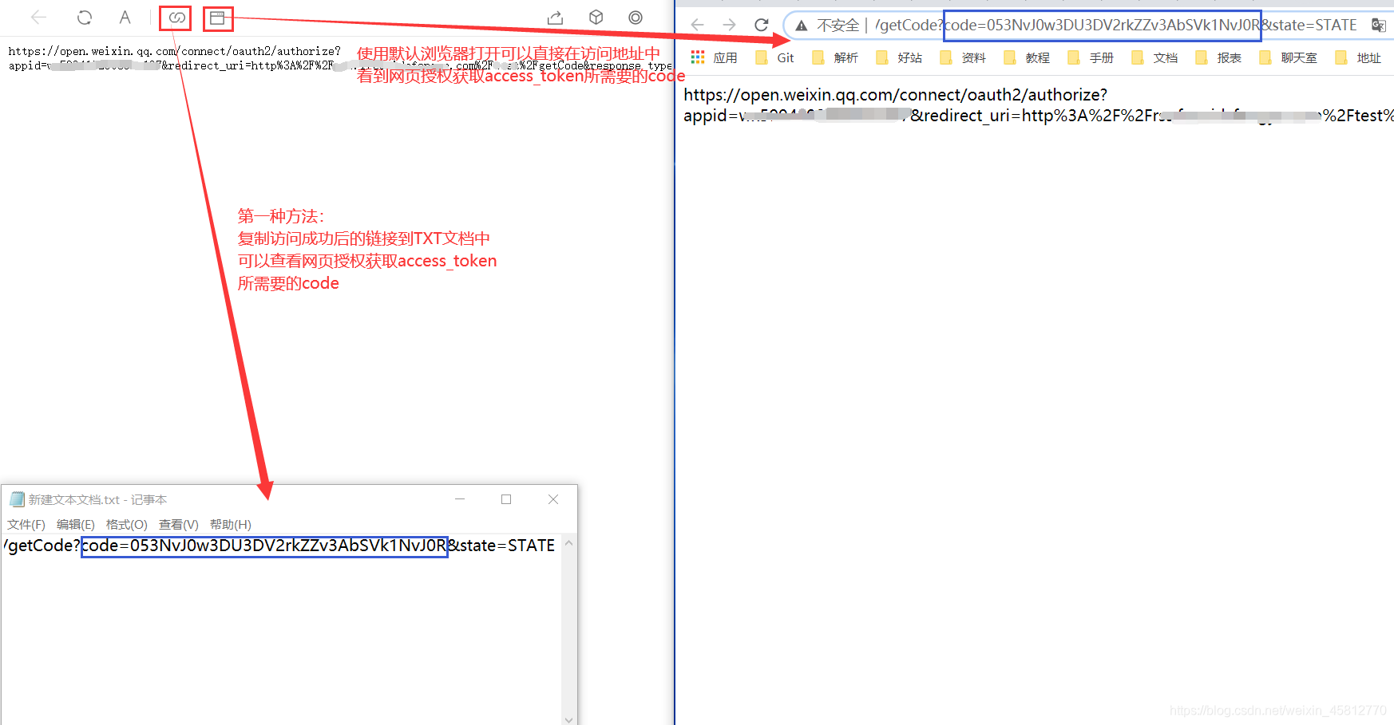This screenshot has width=1394, height=725.
Task: Open the 手册 bookmark folder
Action: [x=1090, y=57]
